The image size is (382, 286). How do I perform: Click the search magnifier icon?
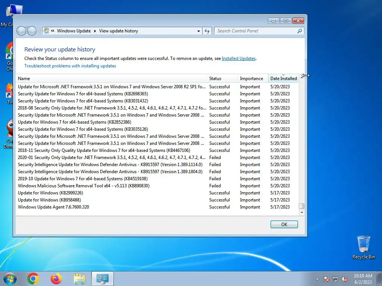click(x=300, y=31)
